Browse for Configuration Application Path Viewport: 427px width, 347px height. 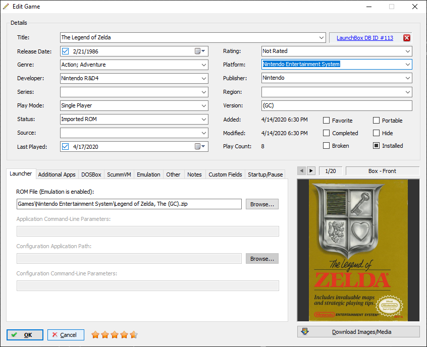pyautogui.click(x=262, y=259)
